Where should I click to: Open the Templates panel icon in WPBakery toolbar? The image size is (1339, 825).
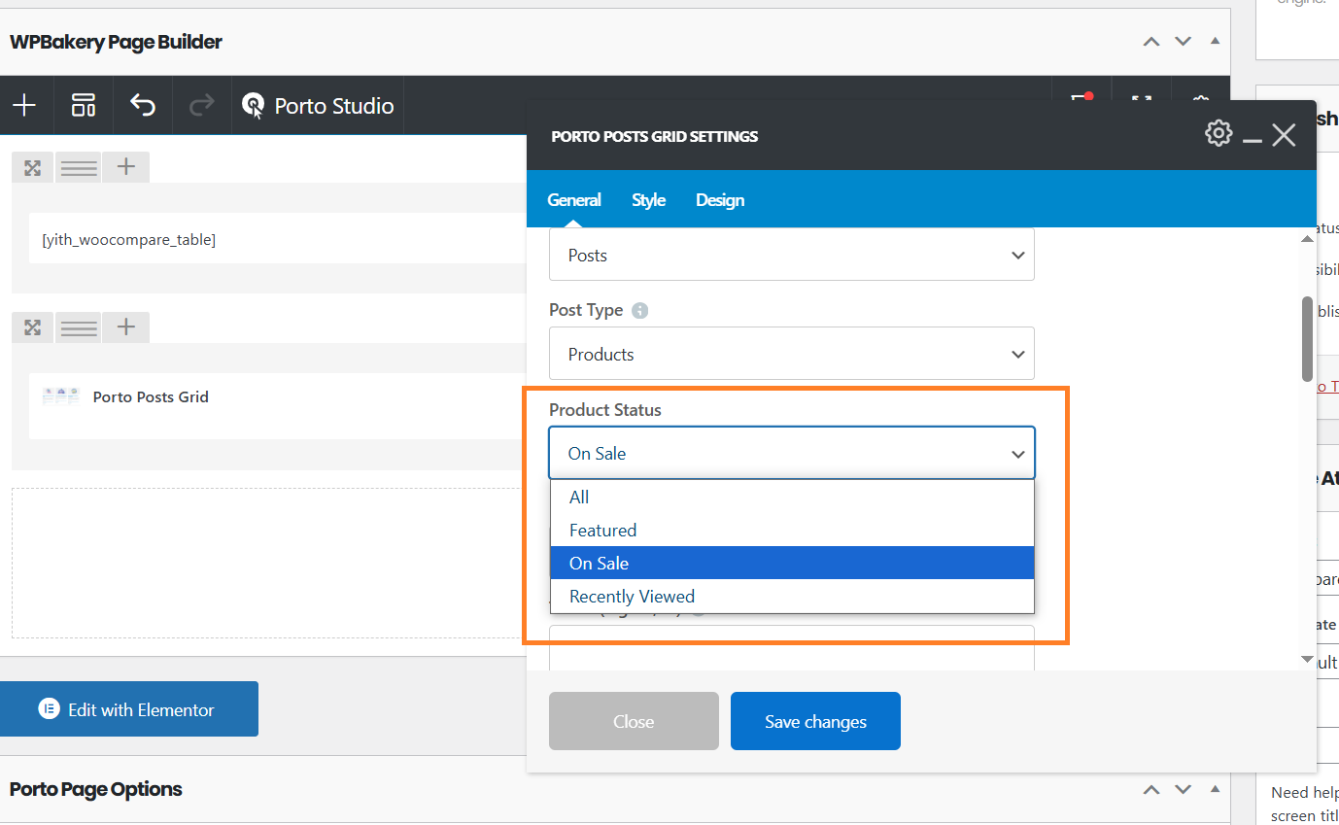(84, 105)
